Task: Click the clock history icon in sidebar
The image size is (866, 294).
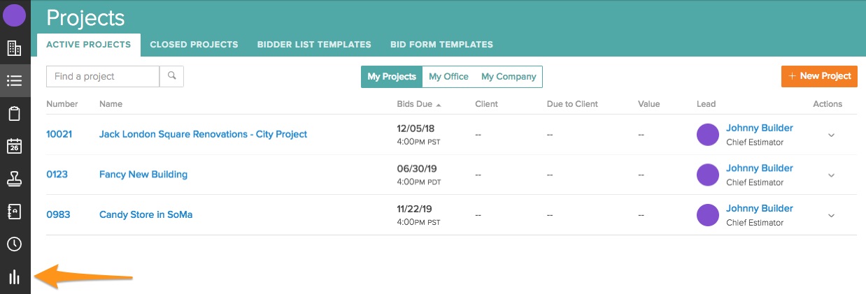Action: (14, 244)
